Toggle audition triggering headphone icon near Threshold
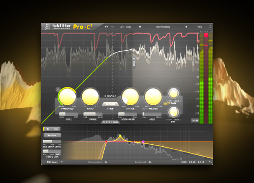 [58, 89]
